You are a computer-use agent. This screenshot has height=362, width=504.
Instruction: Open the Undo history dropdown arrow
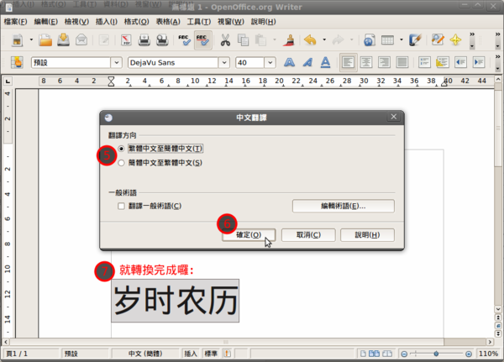point(324,39)
